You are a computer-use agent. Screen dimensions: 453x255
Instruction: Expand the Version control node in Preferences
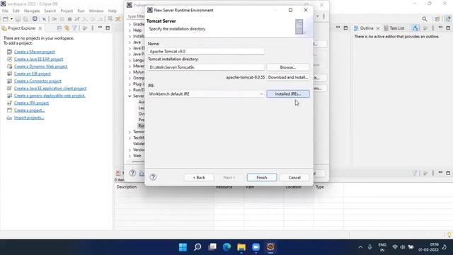[x=130, y=149]
